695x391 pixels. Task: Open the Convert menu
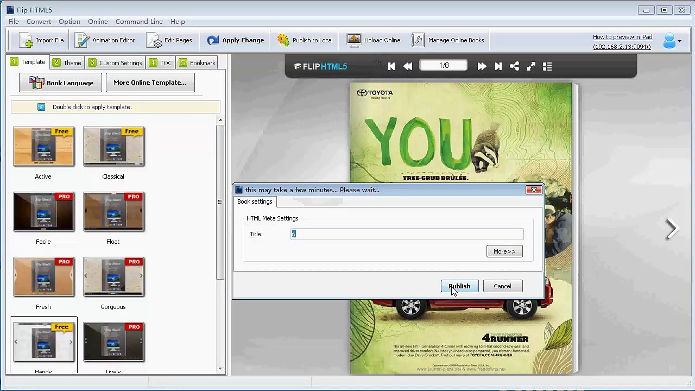[x=39, y=22]
